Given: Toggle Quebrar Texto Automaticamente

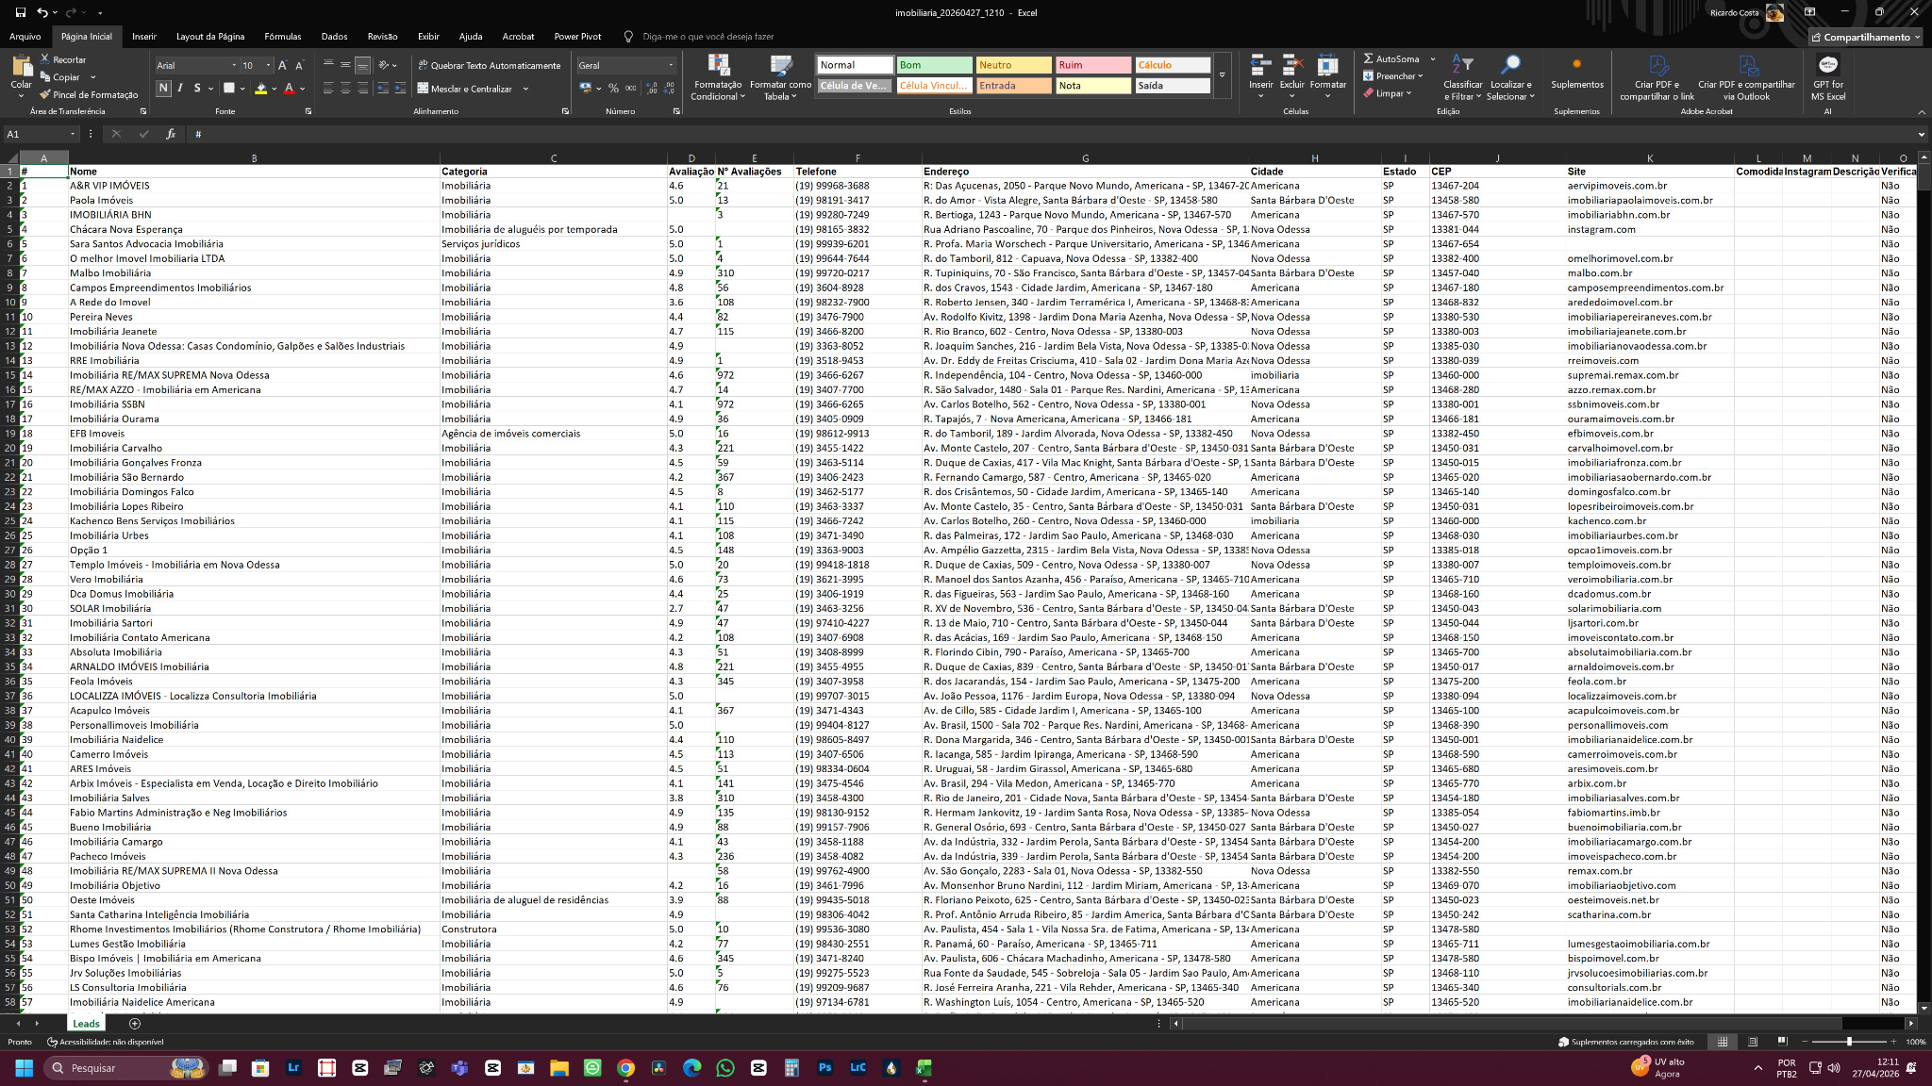Looking at the screenshot, I should (x=489, y=65).
